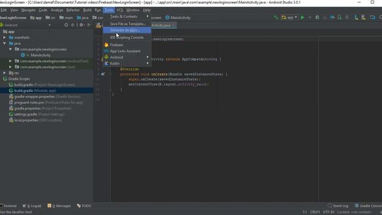
Task: Open Firebase from the Tools menu
Action: [127, 45]
